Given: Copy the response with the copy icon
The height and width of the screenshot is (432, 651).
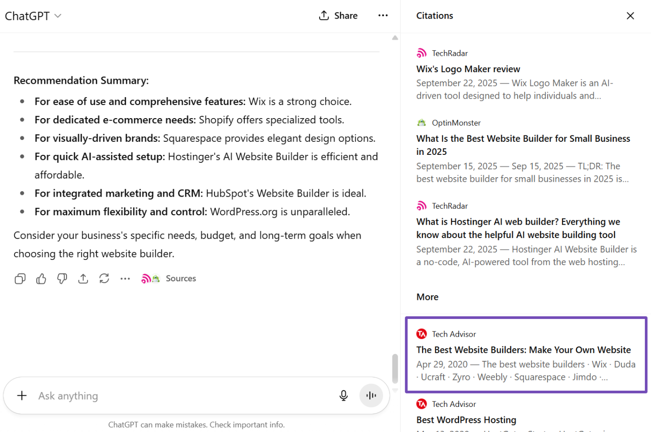Looking at the screenshot, I should pos(20,279).
